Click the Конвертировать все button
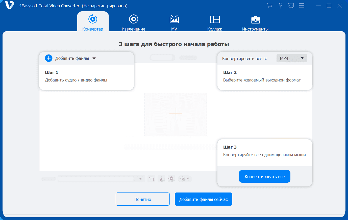 pyautogui.click(x=265, y=177)
